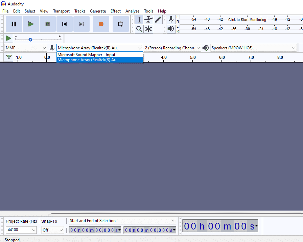Click the large audio position time display
The height and width of the screenshot is (242, 303).
219,226
